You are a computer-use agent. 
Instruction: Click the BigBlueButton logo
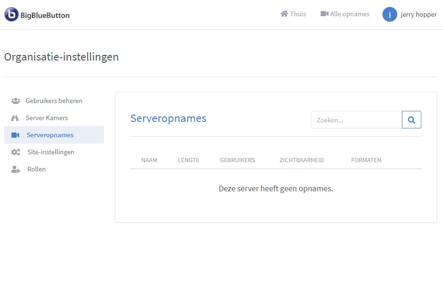38,15
